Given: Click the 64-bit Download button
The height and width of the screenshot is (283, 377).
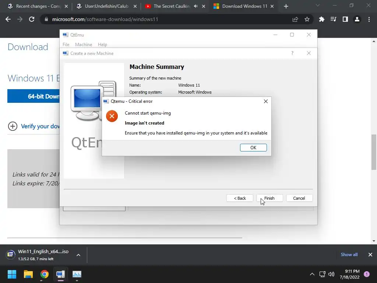Looking at the screenshot, I should (34, 96).
